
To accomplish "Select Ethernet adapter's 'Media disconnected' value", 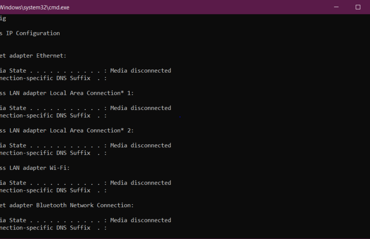I will [141, 71].
